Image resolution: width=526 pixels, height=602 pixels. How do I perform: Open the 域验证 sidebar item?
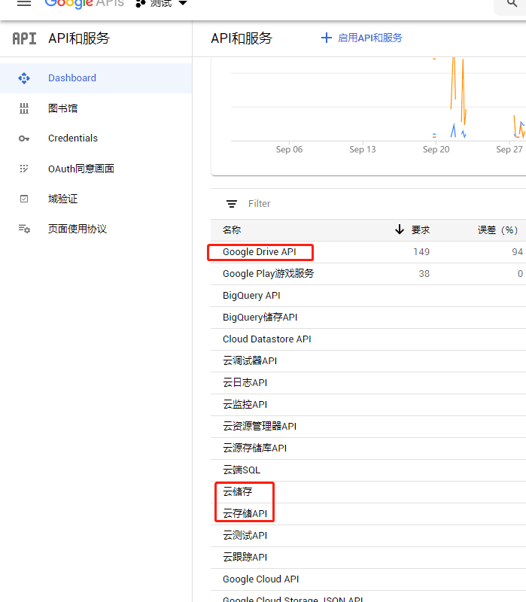coord(96,199)
